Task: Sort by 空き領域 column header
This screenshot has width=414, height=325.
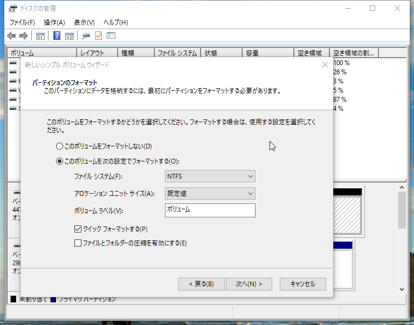Action: [312, 53]
